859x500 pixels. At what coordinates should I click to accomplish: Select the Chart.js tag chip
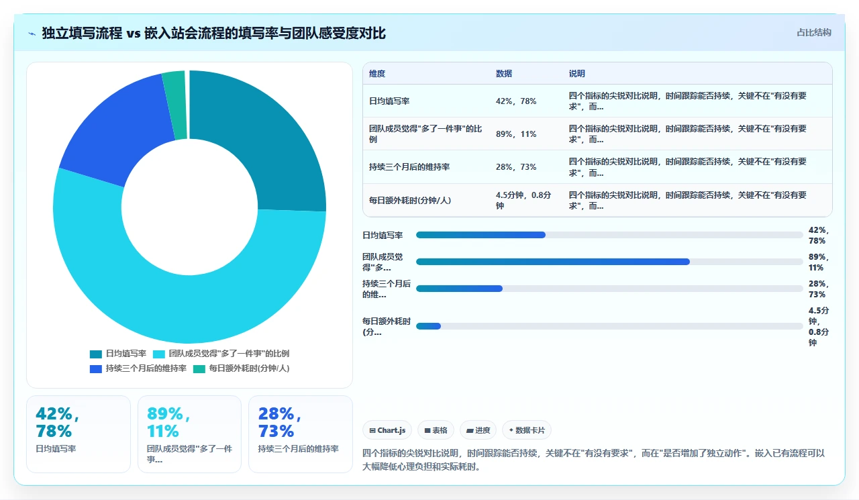[x=388, y=430]
